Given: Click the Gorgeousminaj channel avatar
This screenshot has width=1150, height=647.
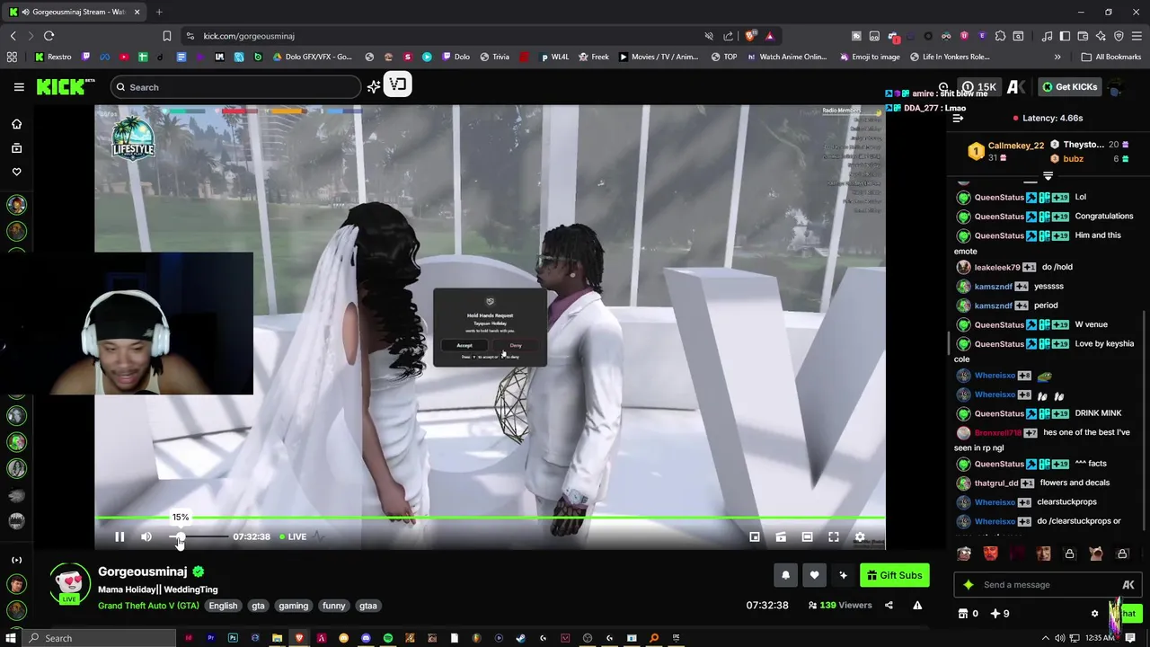Looking at the screenshot, I should (x=69, y=584).
